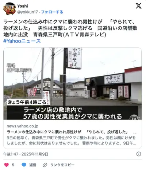Click the 2025年11月9日 date text
Screen dimensions: 146x170
click(x=35, y=154)
